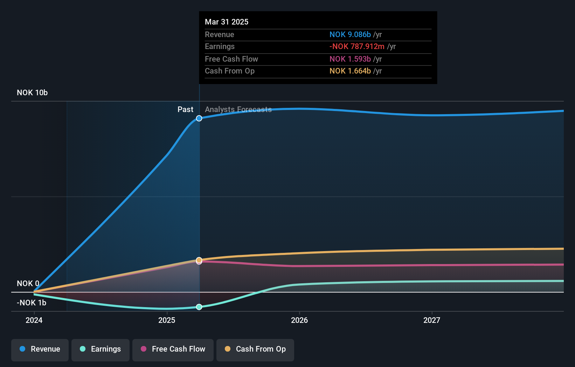
Task: Click the NOK 9.086b revenue value
Action: pos(350,34)
